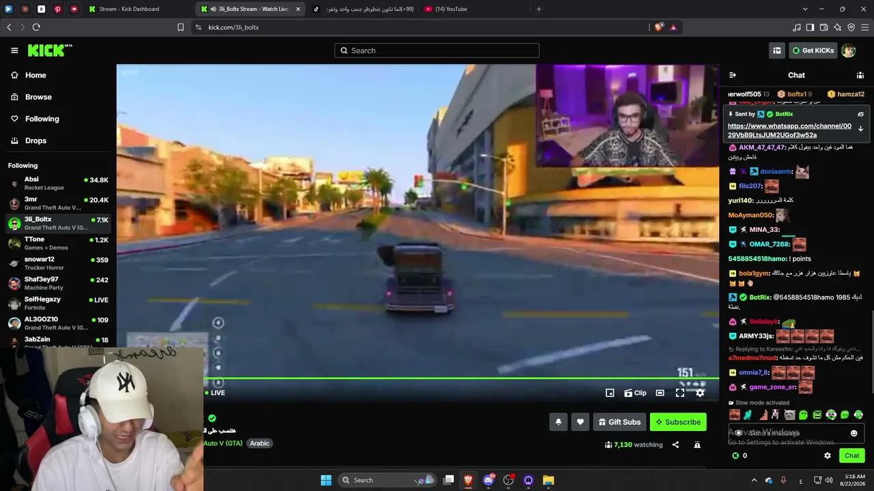Open a new browser tab

(539, 9)
